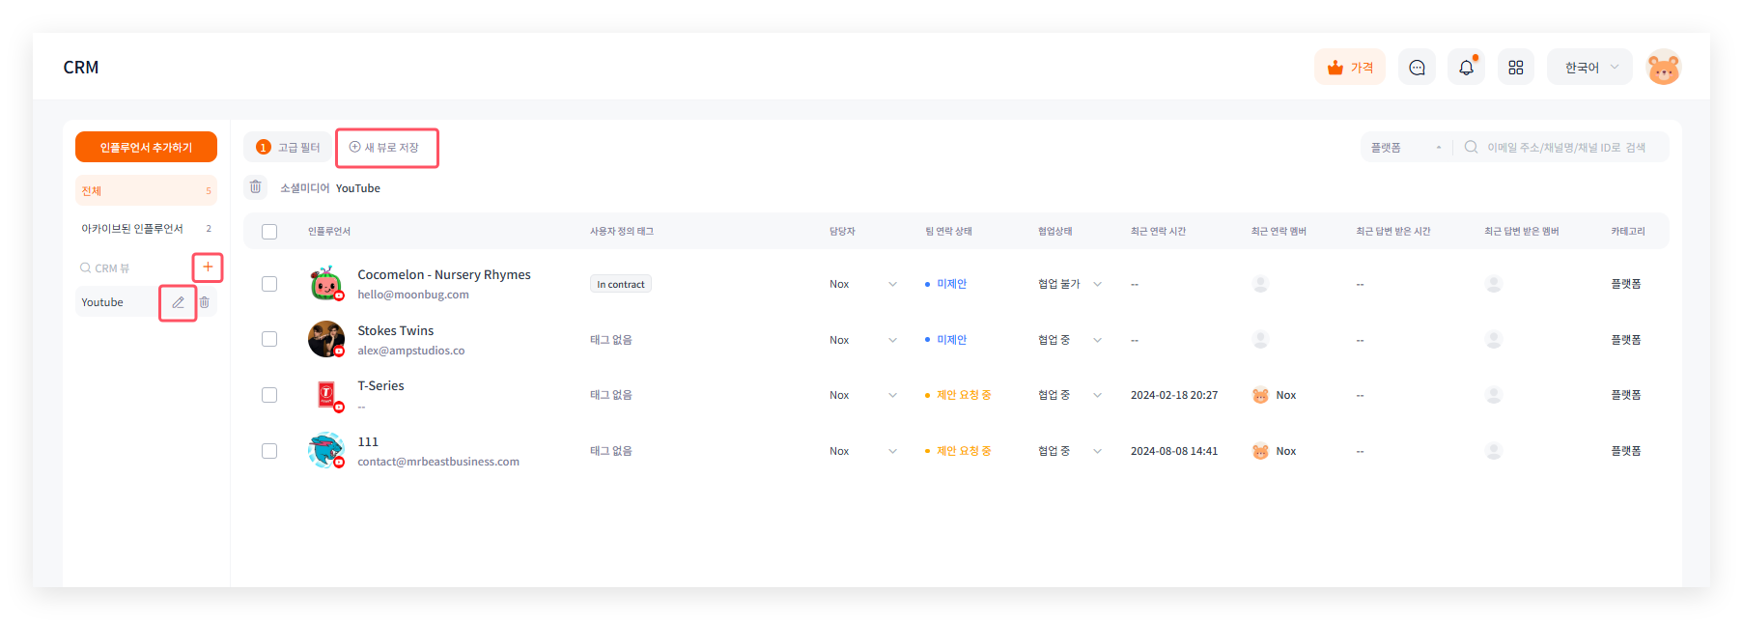Open the bear profile avatar
This screenshot has width=1743, height=620.
1663,68
